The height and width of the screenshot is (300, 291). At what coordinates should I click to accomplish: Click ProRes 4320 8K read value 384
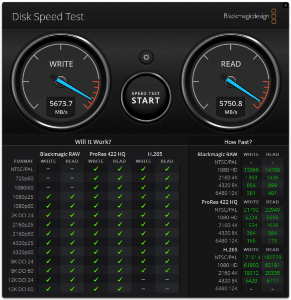pos(273,233)
